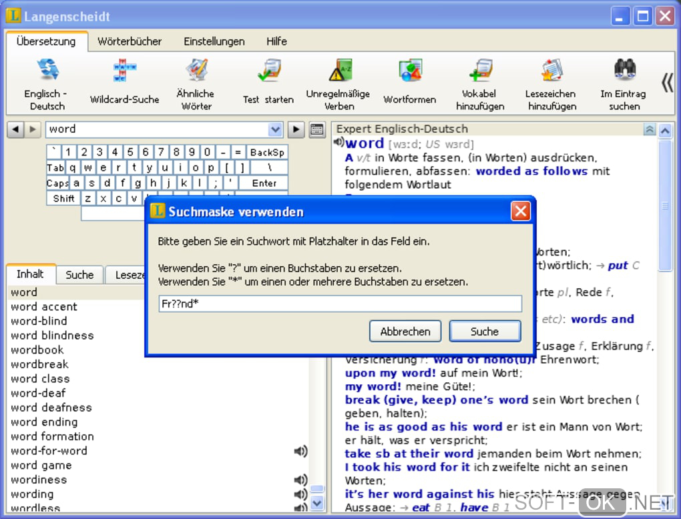Open search word history dropdown
The width and height of the screenshot is (681, 519).
click(275, 129)
